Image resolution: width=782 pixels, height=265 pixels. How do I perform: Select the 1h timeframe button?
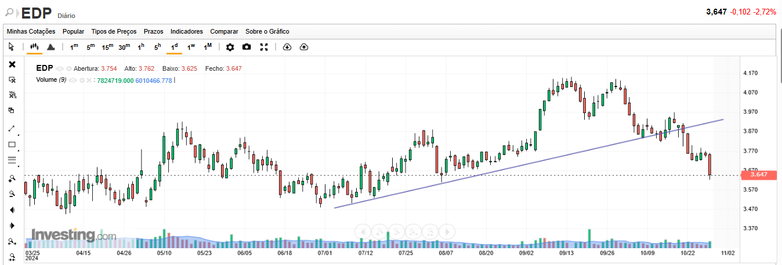(141, 47)
